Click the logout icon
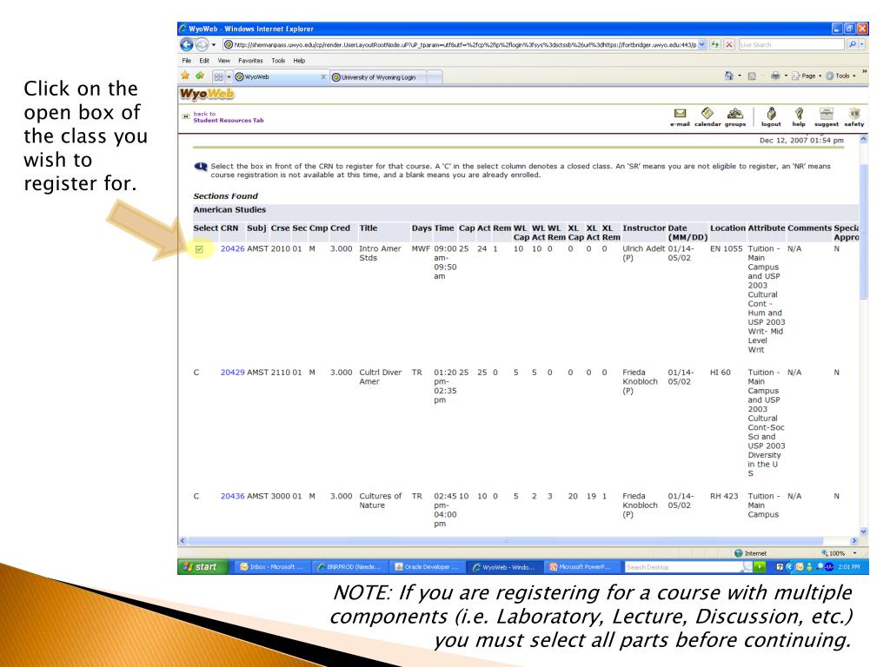Screen dimensions: 890x667 771,117
